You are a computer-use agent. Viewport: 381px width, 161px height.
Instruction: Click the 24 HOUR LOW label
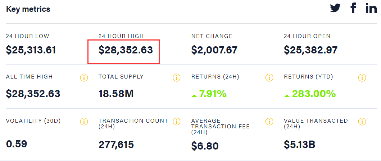click(x=28, y=36)
